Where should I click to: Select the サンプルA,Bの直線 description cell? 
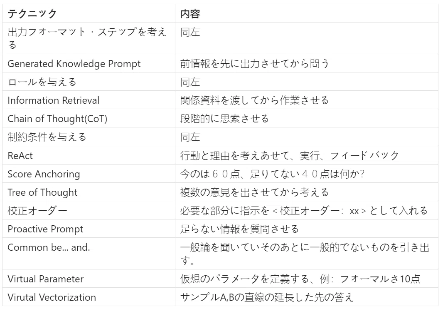pyautogui.click(x=307, y=297)
